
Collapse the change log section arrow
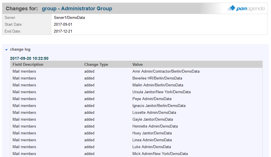point(6,50)
